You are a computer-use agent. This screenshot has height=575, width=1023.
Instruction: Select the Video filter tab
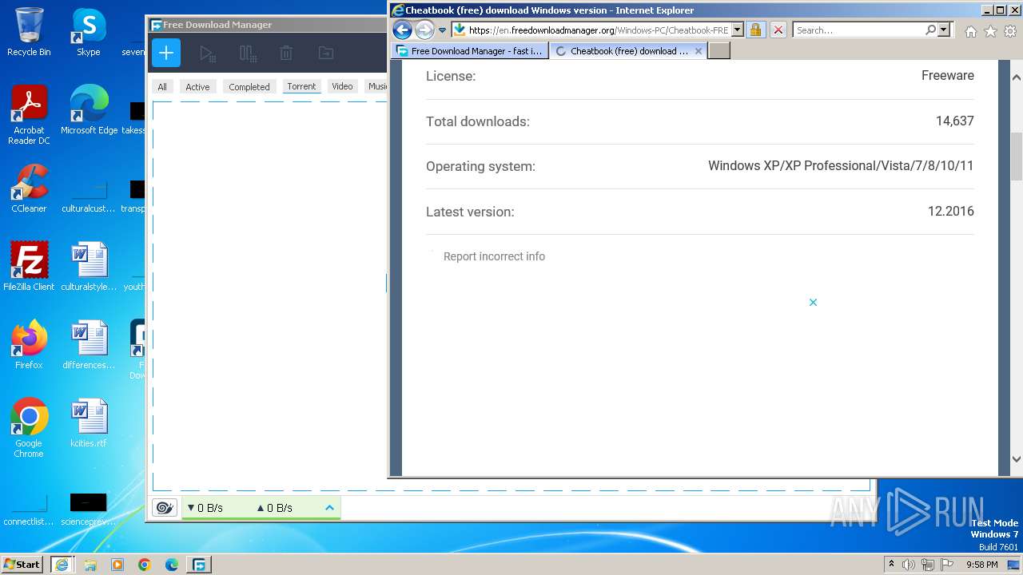(x=342, y=86)
